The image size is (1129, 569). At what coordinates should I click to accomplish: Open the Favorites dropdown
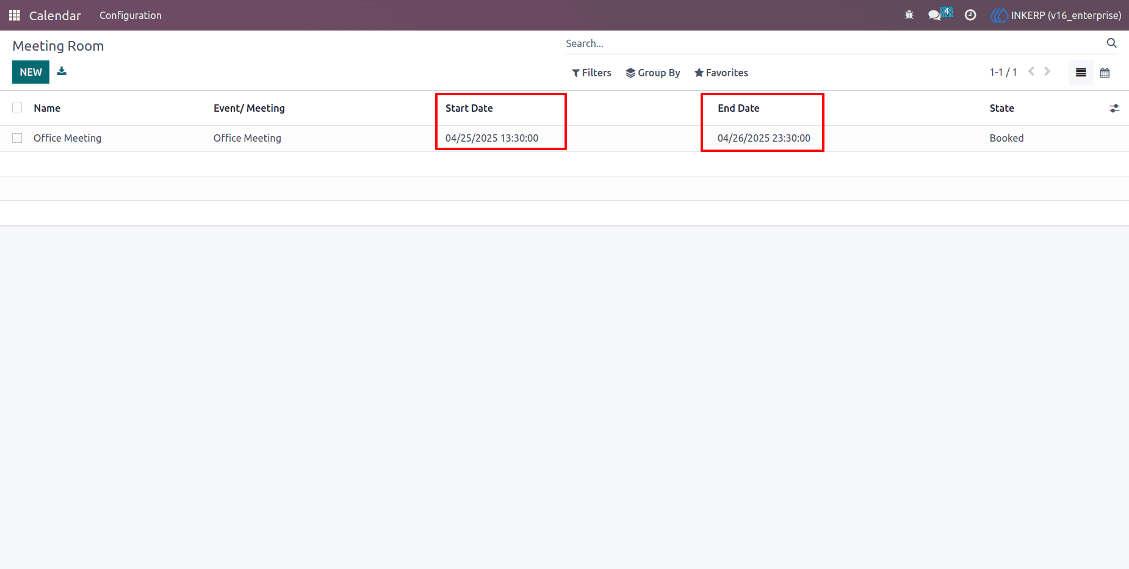click(721, 73)
